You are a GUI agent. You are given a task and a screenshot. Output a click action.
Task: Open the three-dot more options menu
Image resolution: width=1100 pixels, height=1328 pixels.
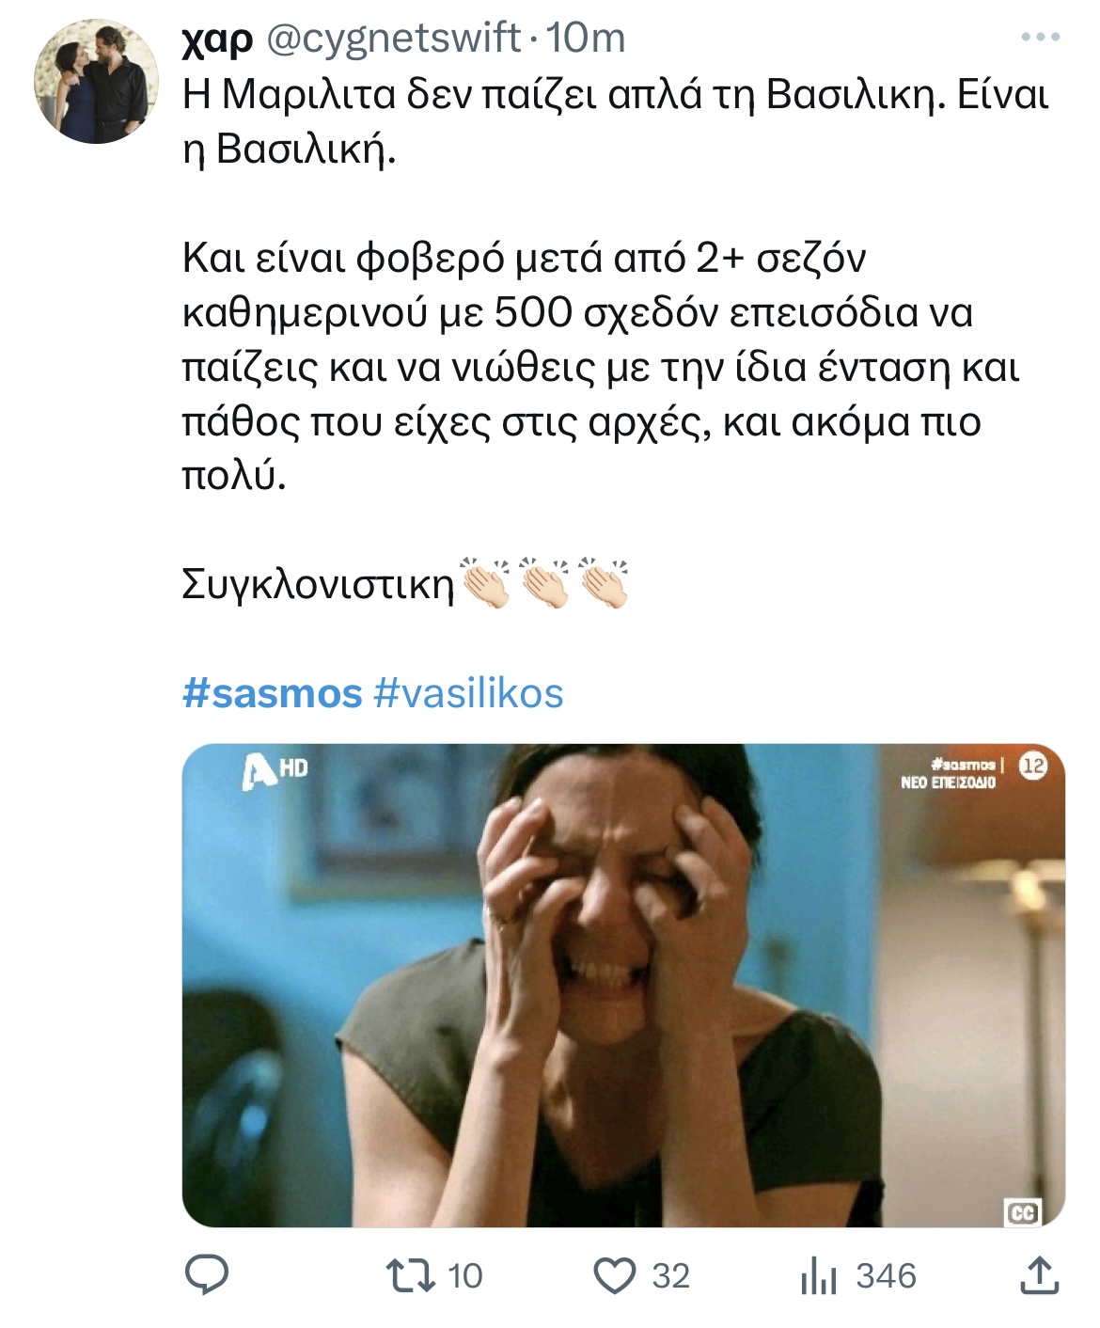(1041, 38)
